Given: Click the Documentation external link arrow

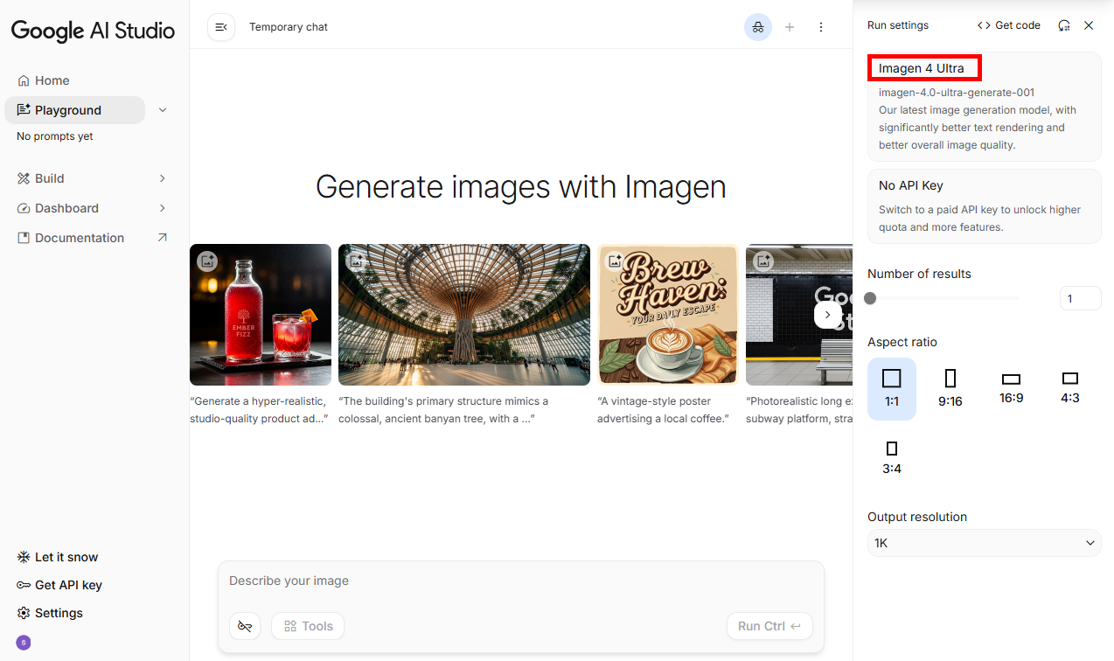Looking at the screenshot, I should (x=163, y=238).
